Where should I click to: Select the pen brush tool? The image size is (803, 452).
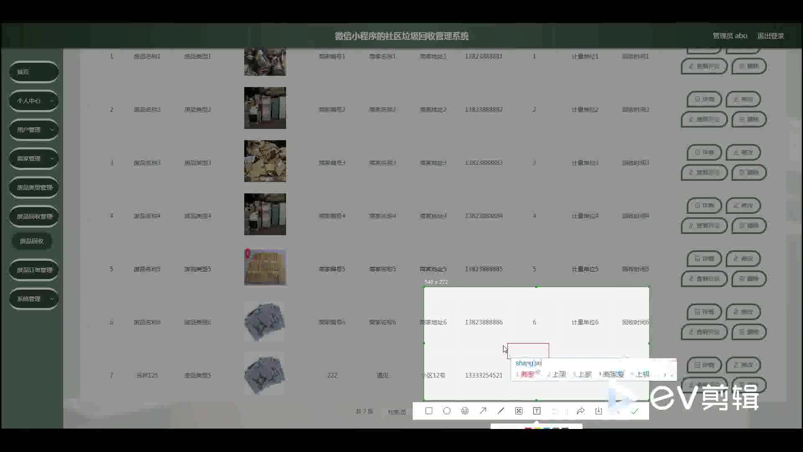pos(501,411)
